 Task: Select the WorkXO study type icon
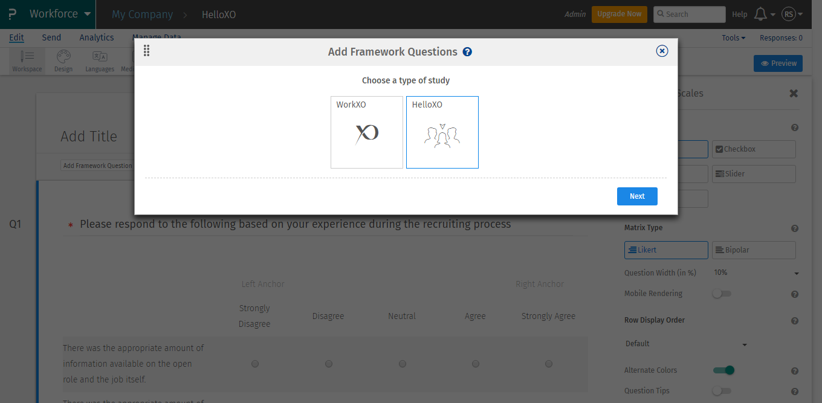(366, 132)
